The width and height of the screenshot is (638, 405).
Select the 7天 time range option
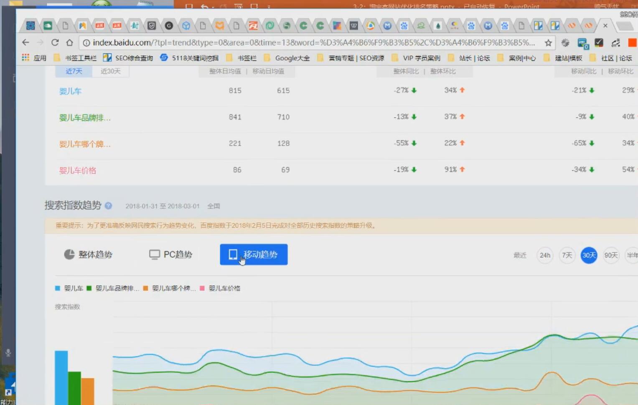[567, 255]
